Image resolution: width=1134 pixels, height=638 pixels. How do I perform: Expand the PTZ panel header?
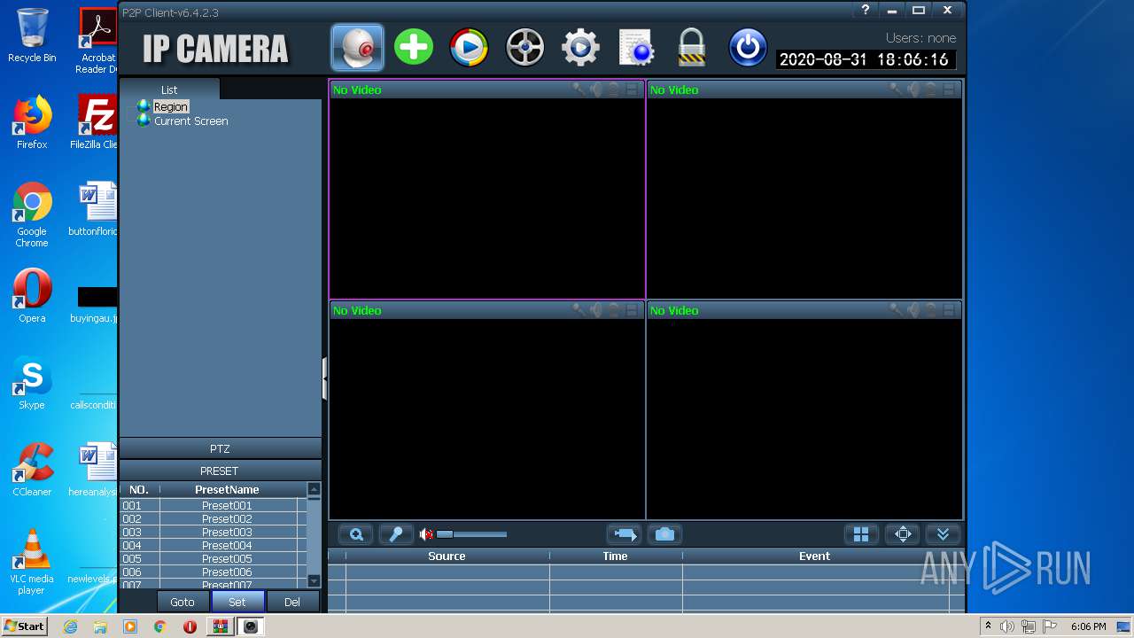[220, 448]
